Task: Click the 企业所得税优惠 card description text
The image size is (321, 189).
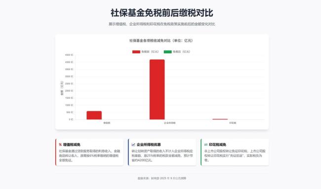Action: point(162,155)
